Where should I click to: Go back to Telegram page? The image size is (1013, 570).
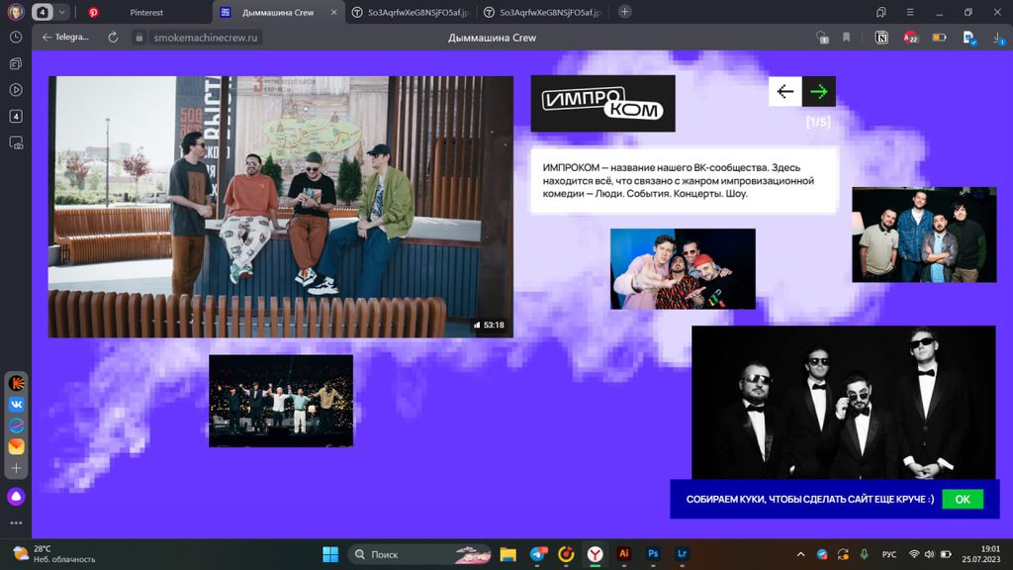pyautogui.click(x=64, y=38)
